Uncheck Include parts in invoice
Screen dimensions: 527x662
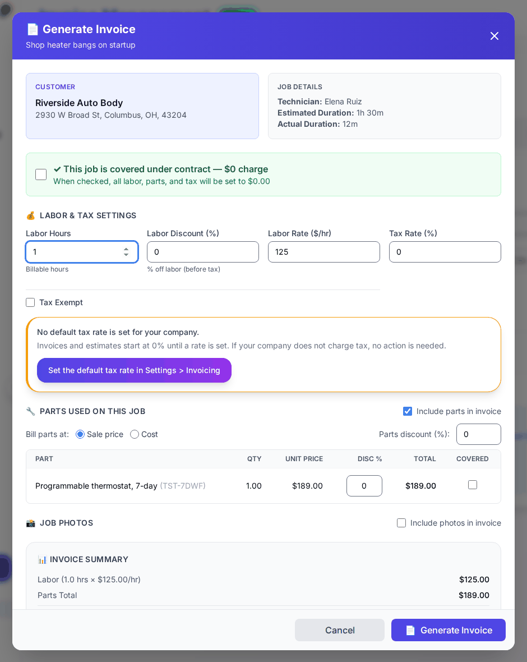click(x=408, y=411)
